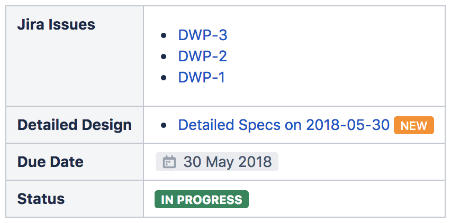
Task: Select the Jira Issues header cell
Action: 56,24
